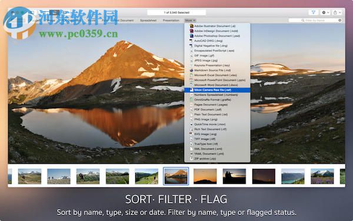Choose Pages Document (.pages)

[217, 105]
